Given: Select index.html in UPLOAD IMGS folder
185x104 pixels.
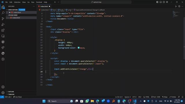Looking at the screenshot, I should [x=16, y=18].
